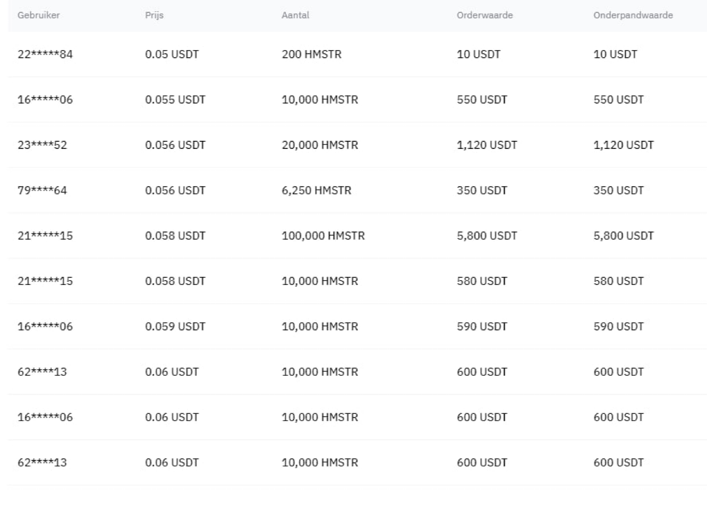Select user 79****64 in the Gebruiker column

pos(42,191)
